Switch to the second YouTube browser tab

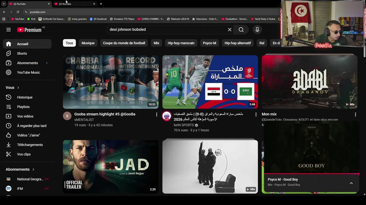[x=75, y=4]
